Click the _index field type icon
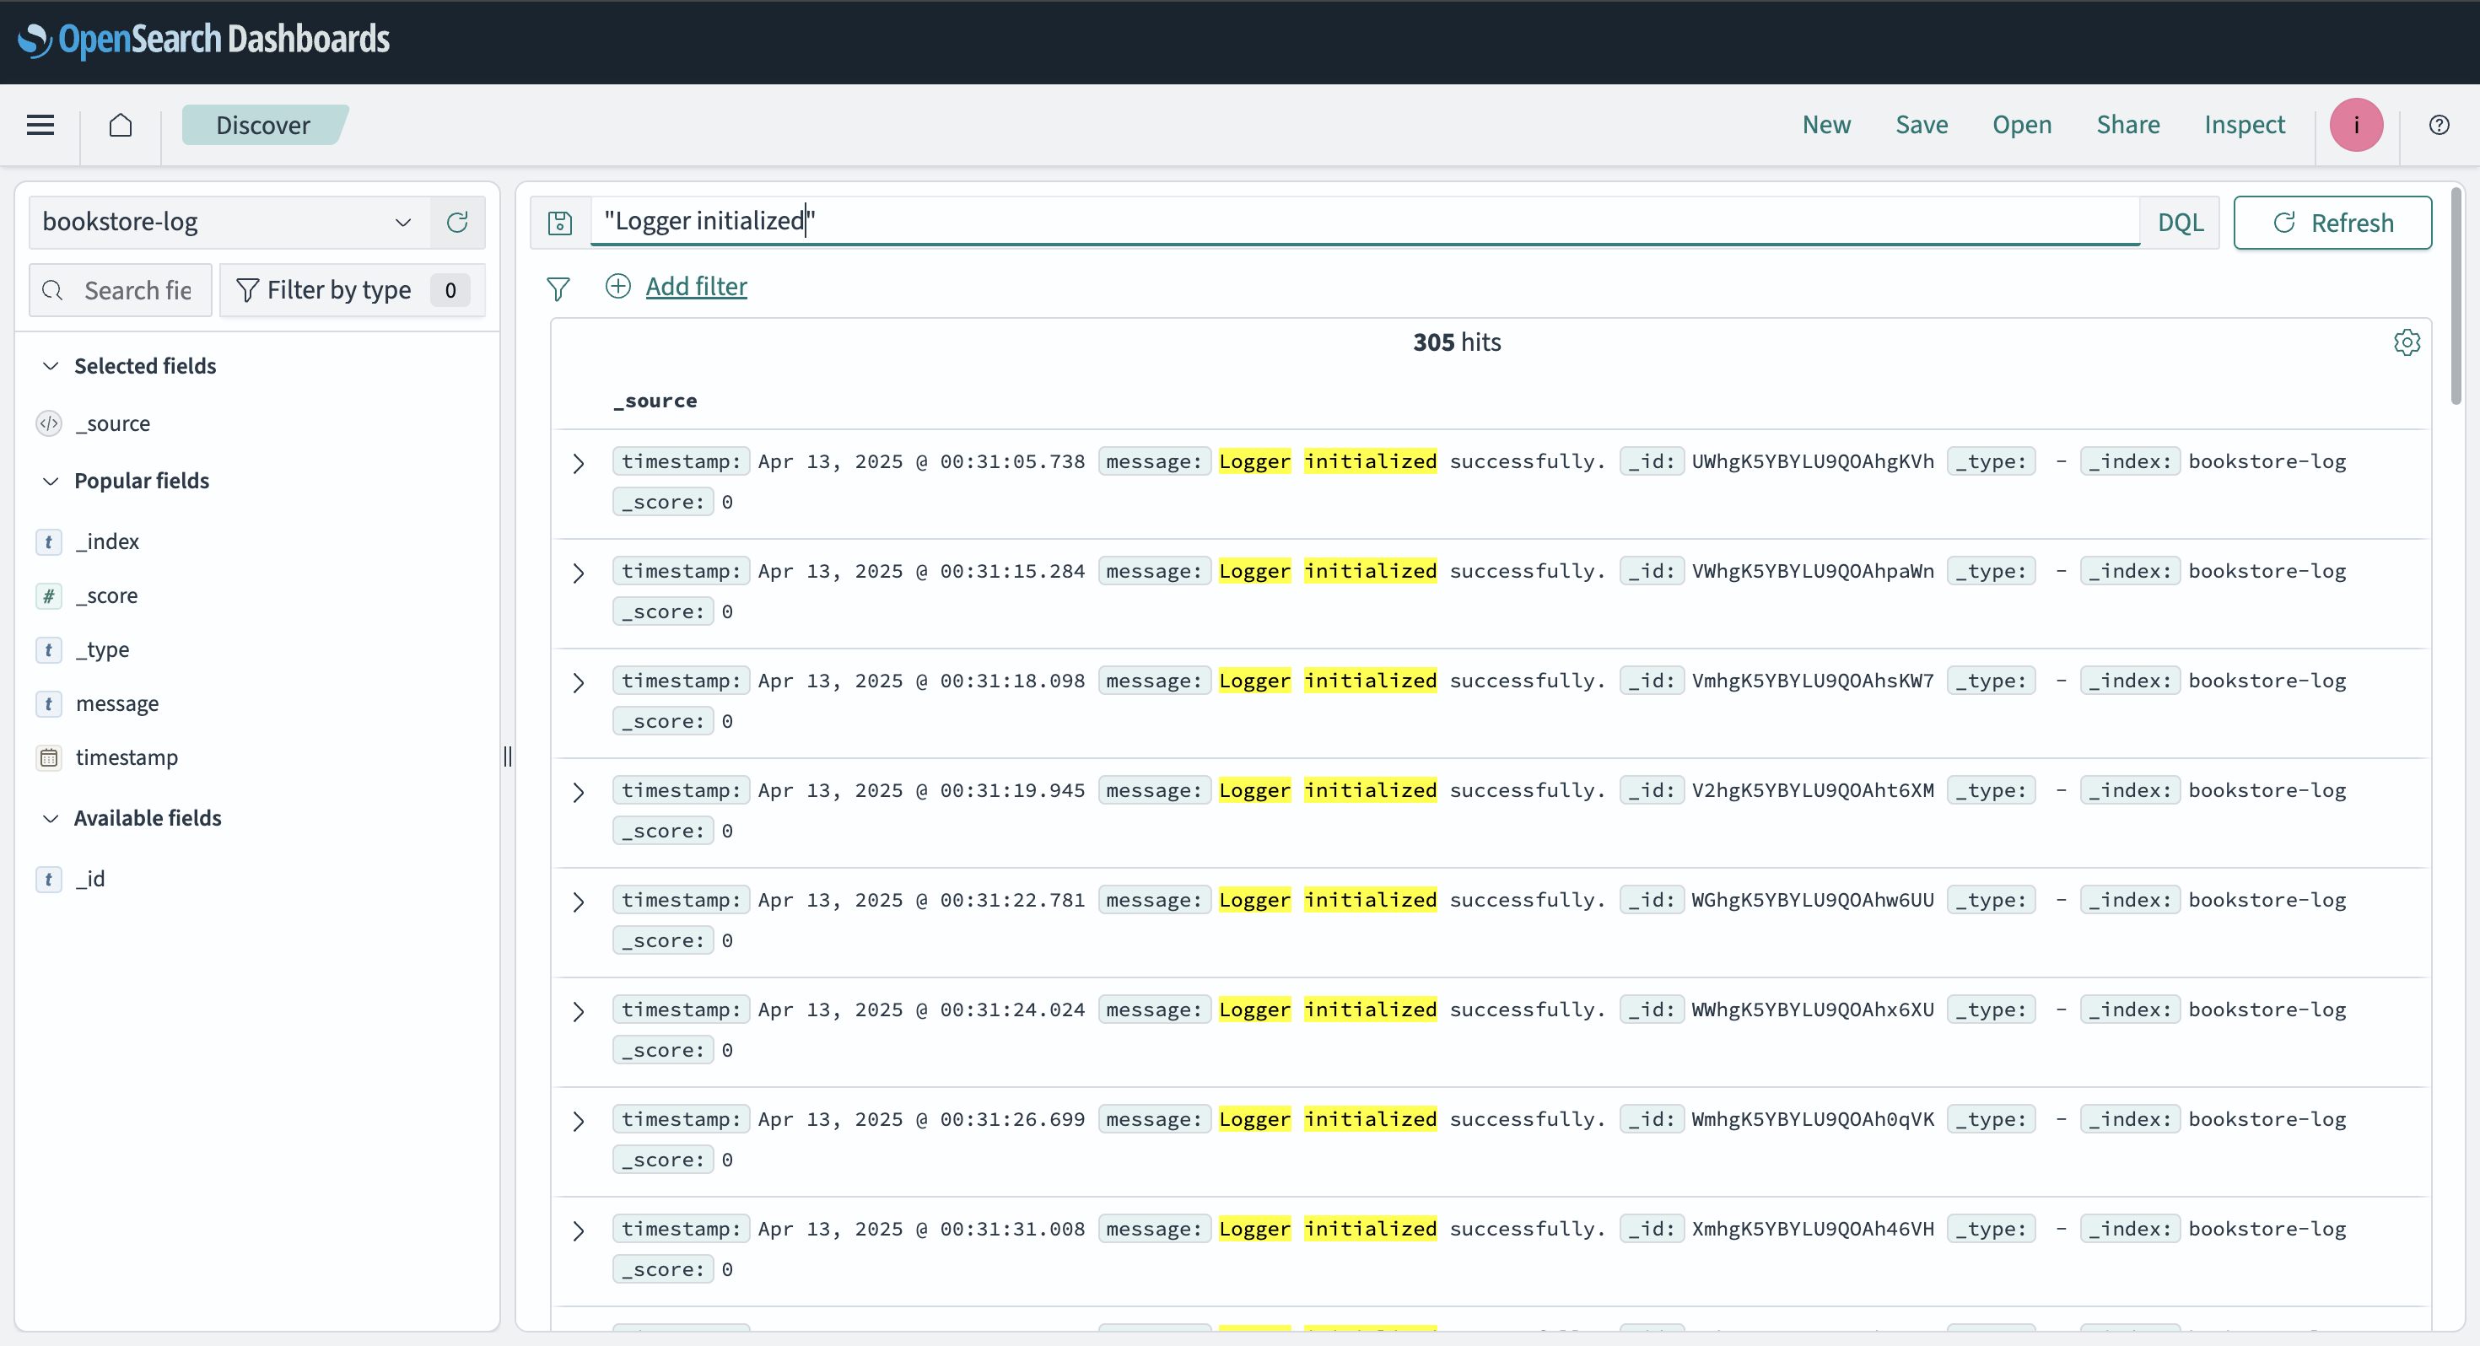Screen dimensions: 2480x1346 [x=49, y=541]
